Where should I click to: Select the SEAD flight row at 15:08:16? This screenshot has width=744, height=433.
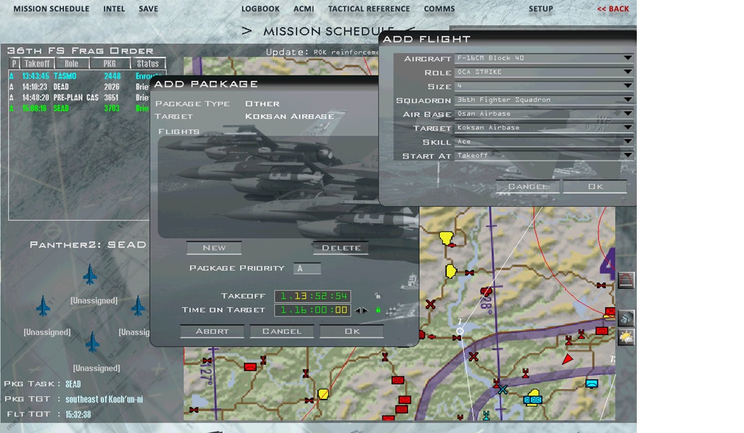79,108
